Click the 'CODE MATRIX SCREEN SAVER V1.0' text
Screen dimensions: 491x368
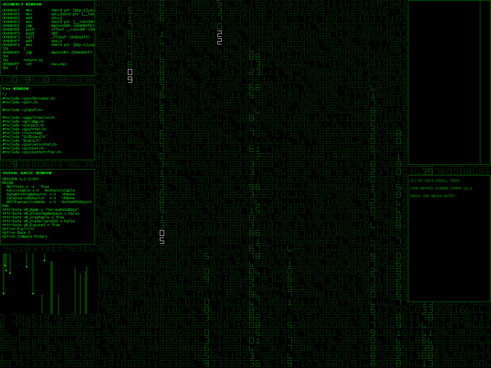[441, 188]
